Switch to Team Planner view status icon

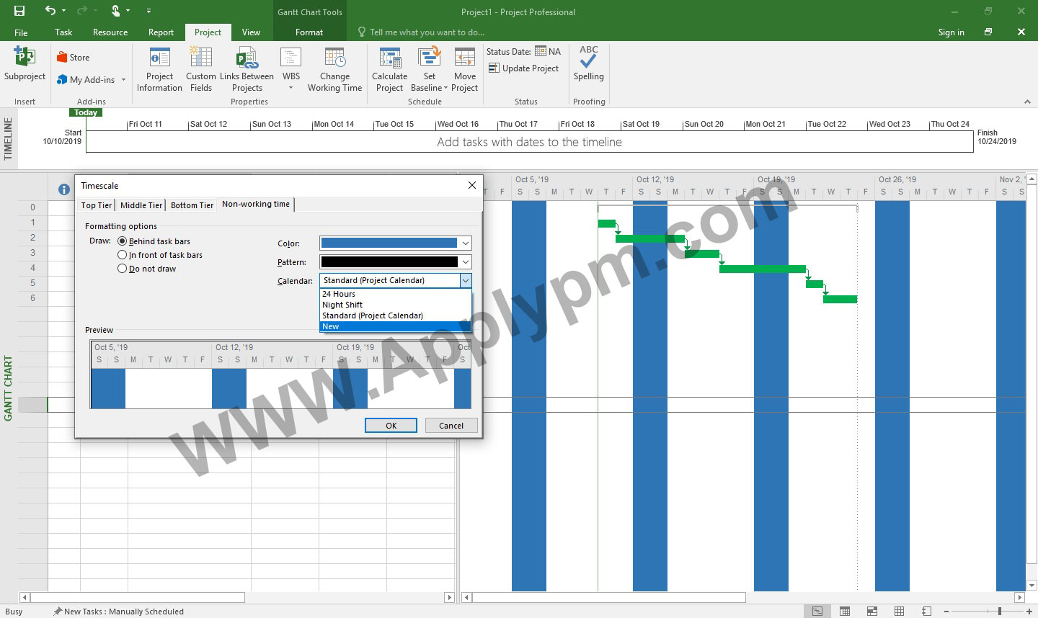(x=871, y=612)
